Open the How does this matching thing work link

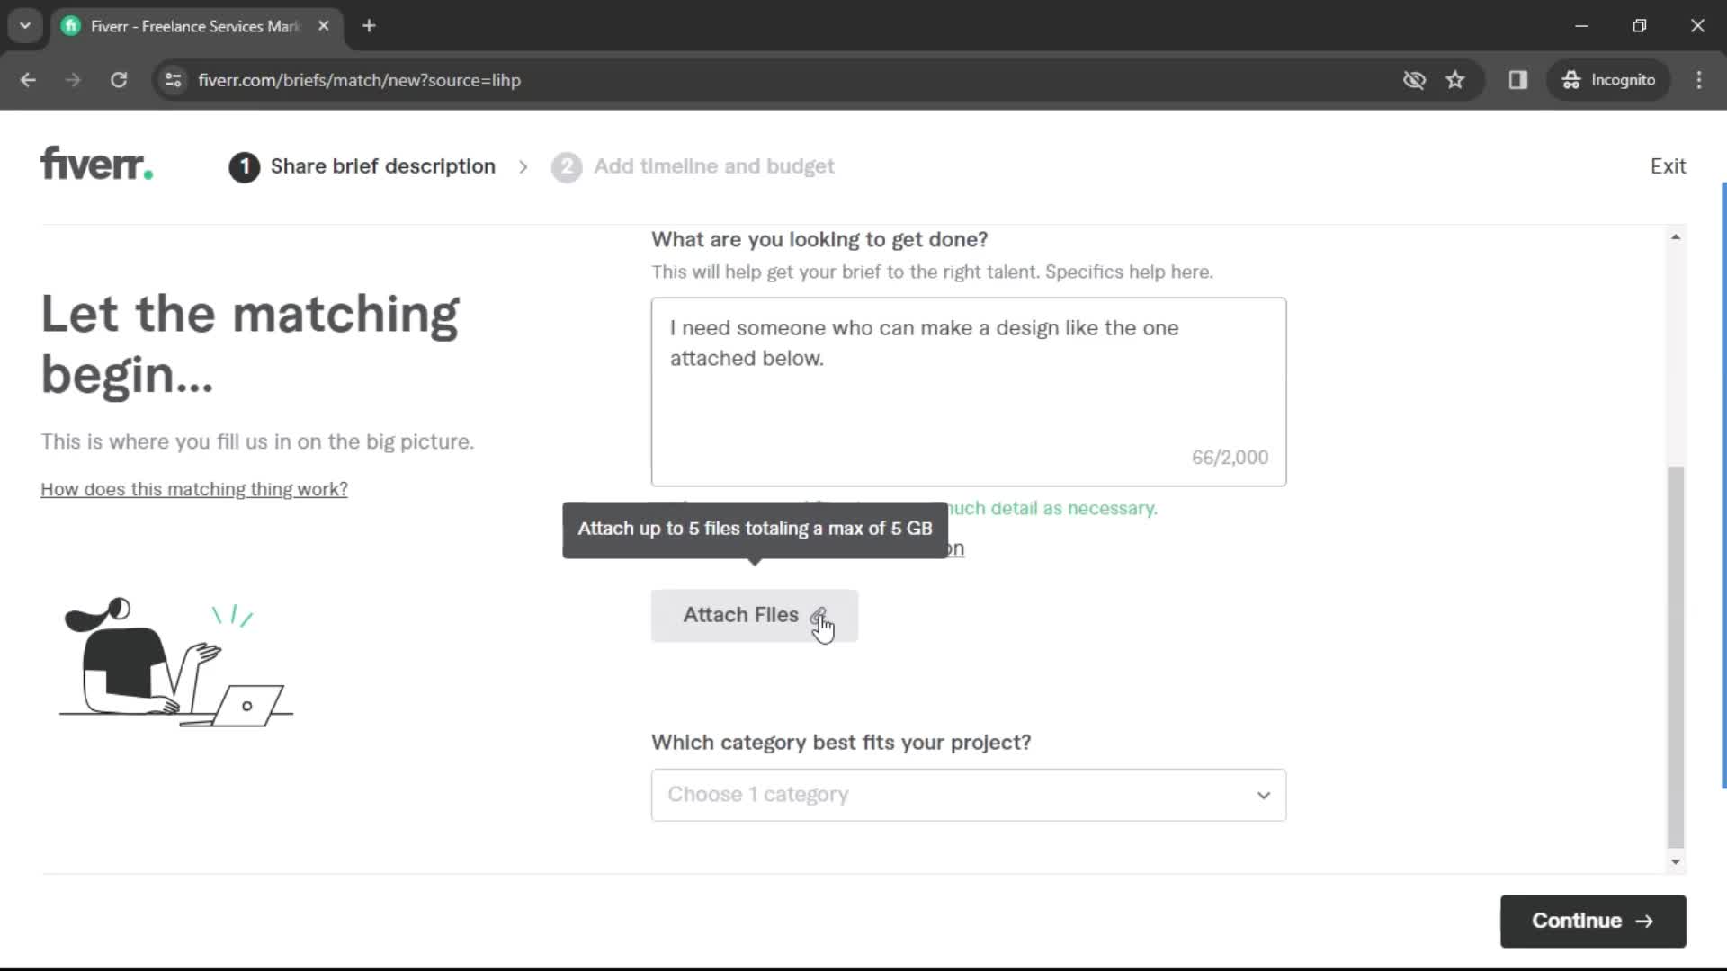[x=194, y=490]
